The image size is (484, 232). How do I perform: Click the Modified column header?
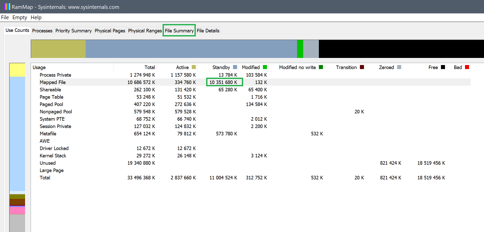click(253, 67)
